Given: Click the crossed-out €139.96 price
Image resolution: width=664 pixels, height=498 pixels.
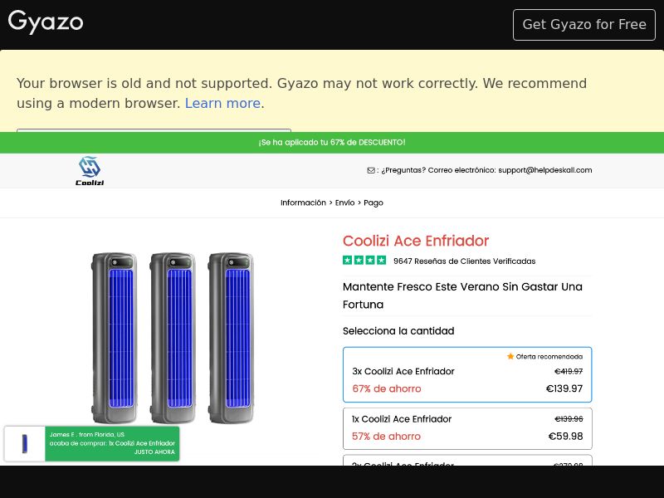Looking at the screenshot, I should [569, 419].
